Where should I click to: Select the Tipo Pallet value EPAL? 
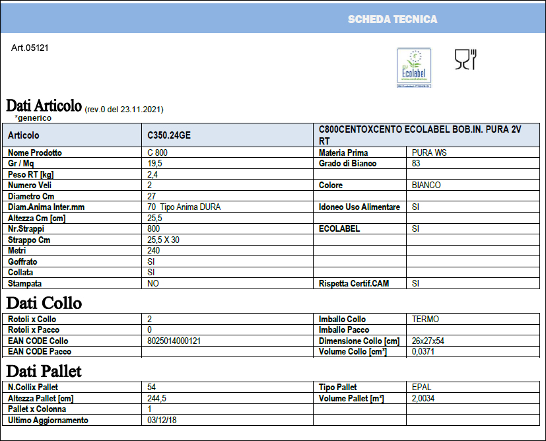(421, 387)
